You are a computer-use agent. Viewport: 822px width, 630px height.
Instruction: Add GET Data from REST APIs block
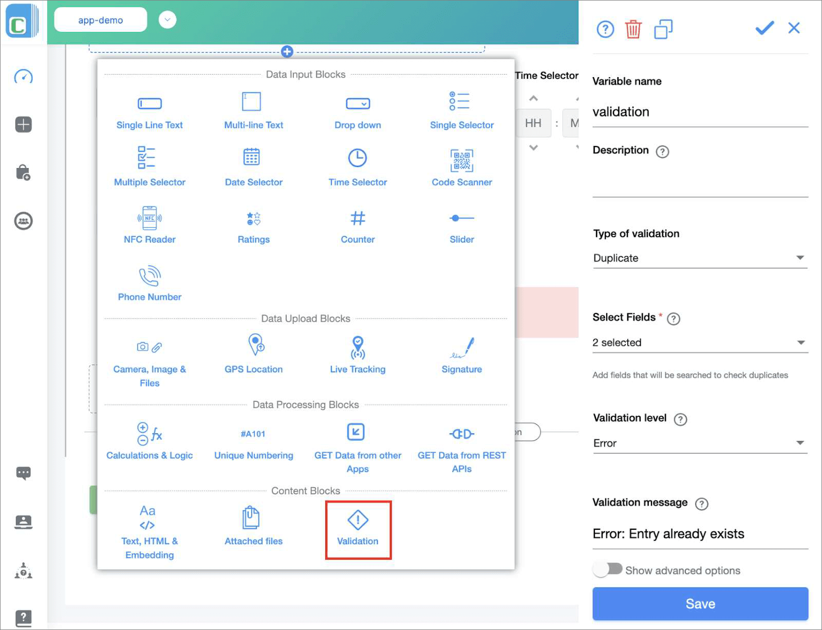point(461,447)
